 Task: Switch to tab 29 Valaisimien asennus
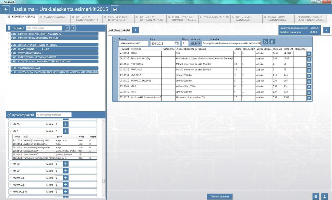point(214,19)
